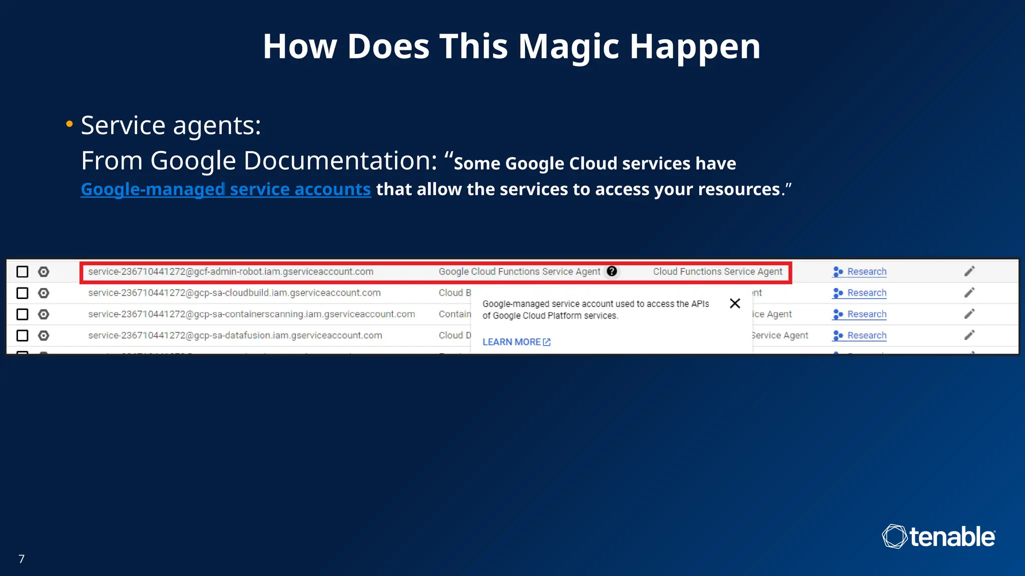The image size is (1025, 576).
Task: Select the checkbox in the gcp-sa-cloudbuild row
Action: (22, 293)
